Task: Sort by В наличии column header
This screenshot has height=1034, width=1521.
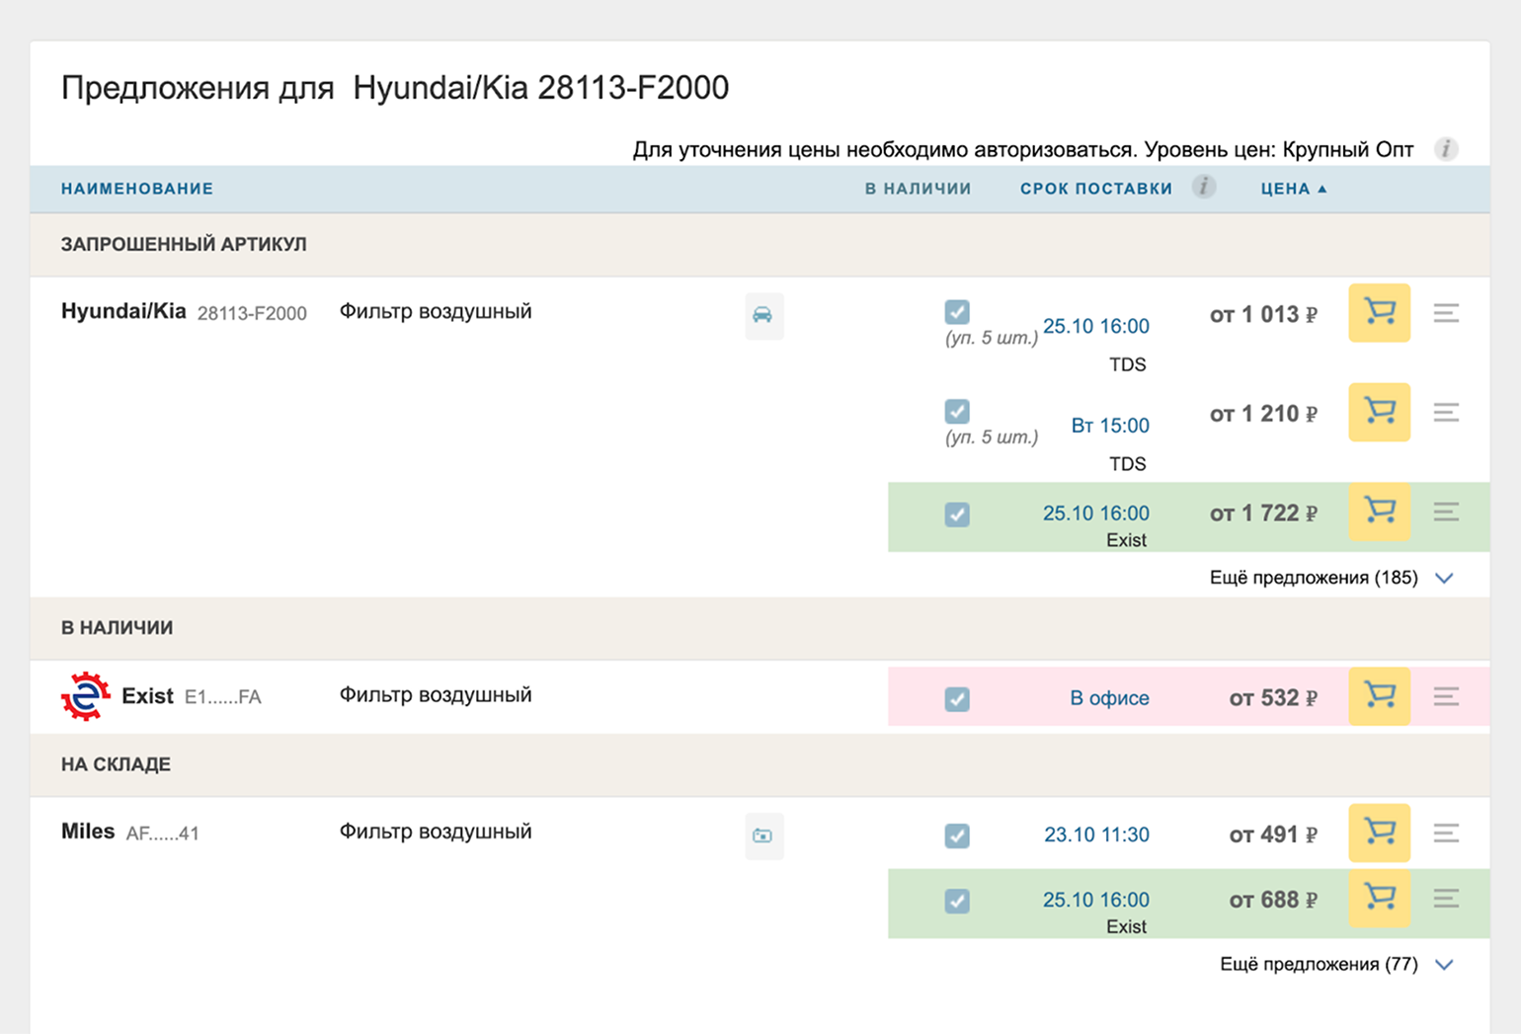Action: [x=919, y=189]
